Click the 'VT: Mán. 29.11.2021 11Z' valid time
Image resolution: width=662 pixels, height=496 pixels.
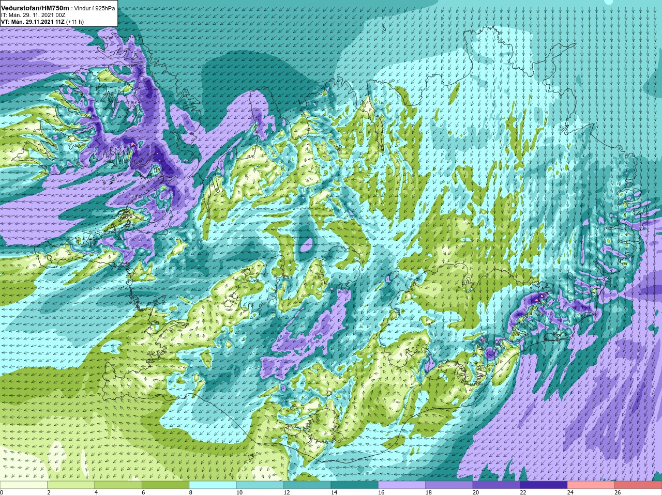coord(32,22)
